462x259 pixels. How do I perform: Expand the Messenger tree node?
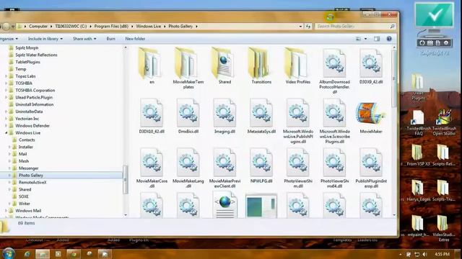[x=9, y=168]
